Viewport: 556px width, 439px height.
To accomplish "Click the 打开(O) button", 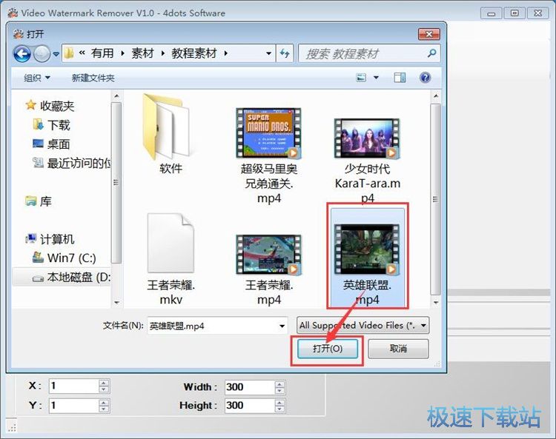I will coord(327,349).
